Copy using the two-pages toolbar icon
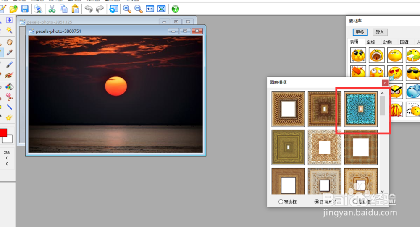The image size is (420, 227). (x=64, y=9)
